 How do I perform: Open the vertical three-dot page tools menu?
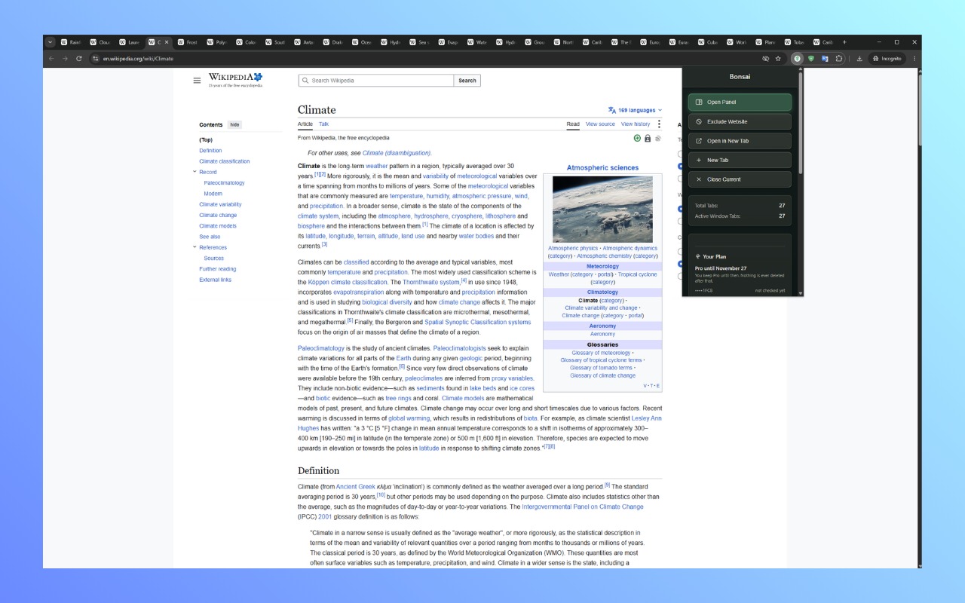click(x=659, y=124)
